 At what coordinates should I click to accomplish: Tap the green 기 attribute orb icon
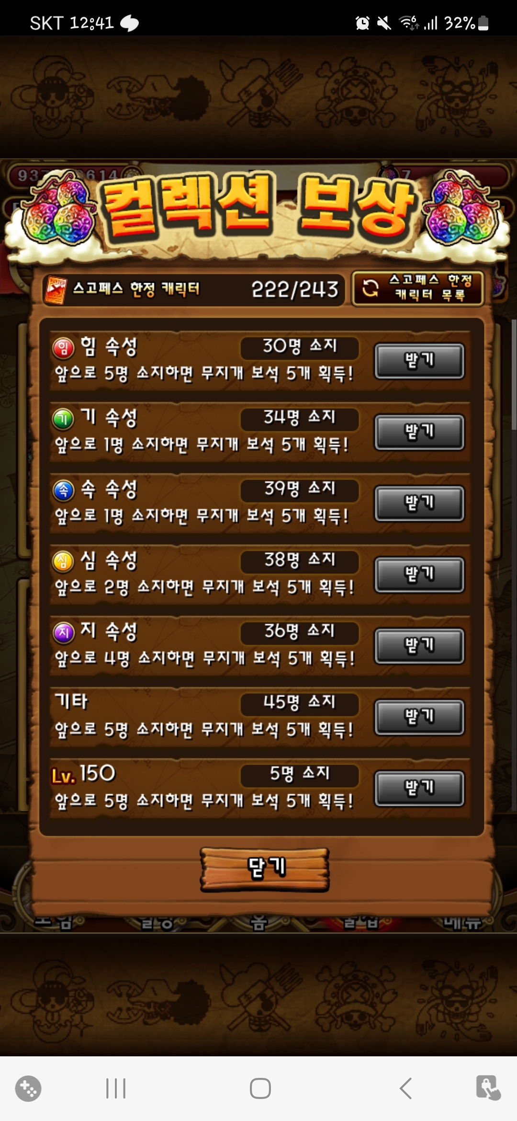(63, 419)
